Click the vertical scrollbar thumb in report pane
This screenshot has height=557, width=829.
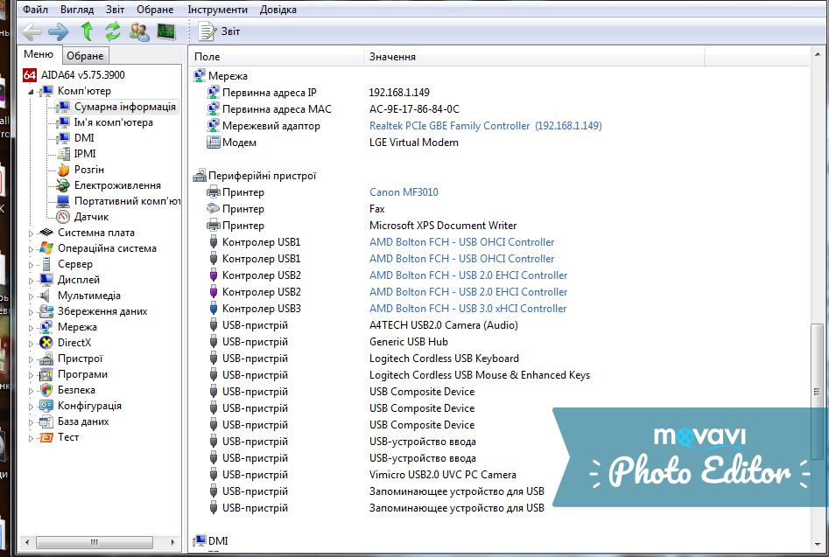coord(818,393)
